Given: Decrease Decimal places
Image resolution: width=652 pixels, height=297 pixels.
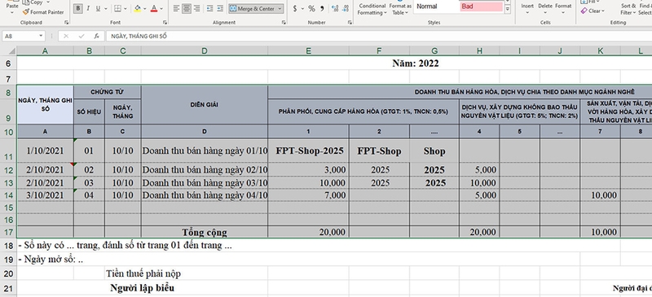Looking at the screenshot, I should click(x=346, y=8).
